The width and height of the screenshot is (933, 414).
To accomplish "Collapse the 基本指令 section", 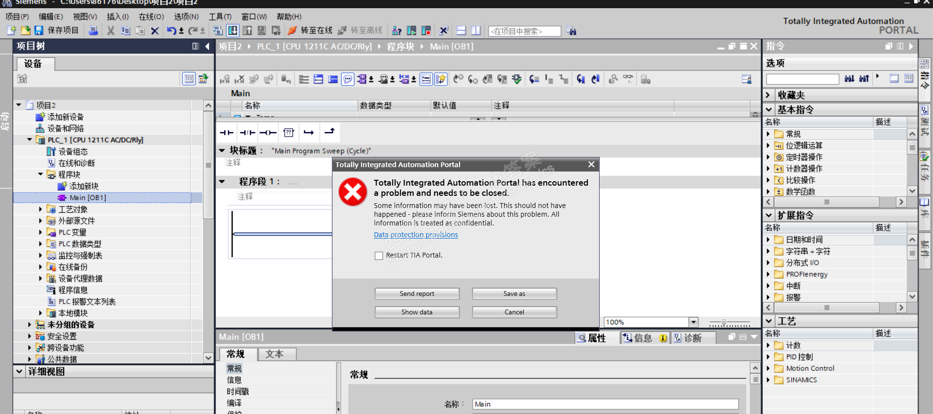I will [768, 110].
